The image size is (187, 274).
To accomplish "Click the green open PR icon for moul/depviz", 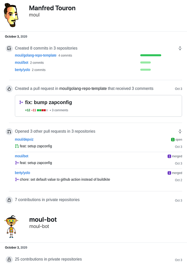I will click(x=17, y=146).
